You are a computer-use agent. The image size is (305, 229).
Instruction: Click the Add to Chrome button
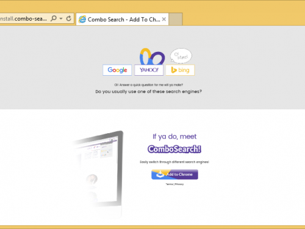click(x=174, y=175)
